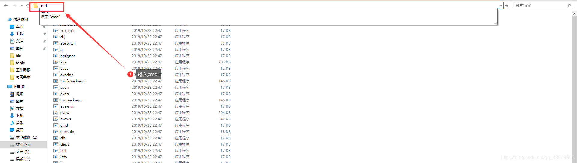Click the Forward navigation arrow
Viewport: 577px width, 163px height.
(14, 6)
